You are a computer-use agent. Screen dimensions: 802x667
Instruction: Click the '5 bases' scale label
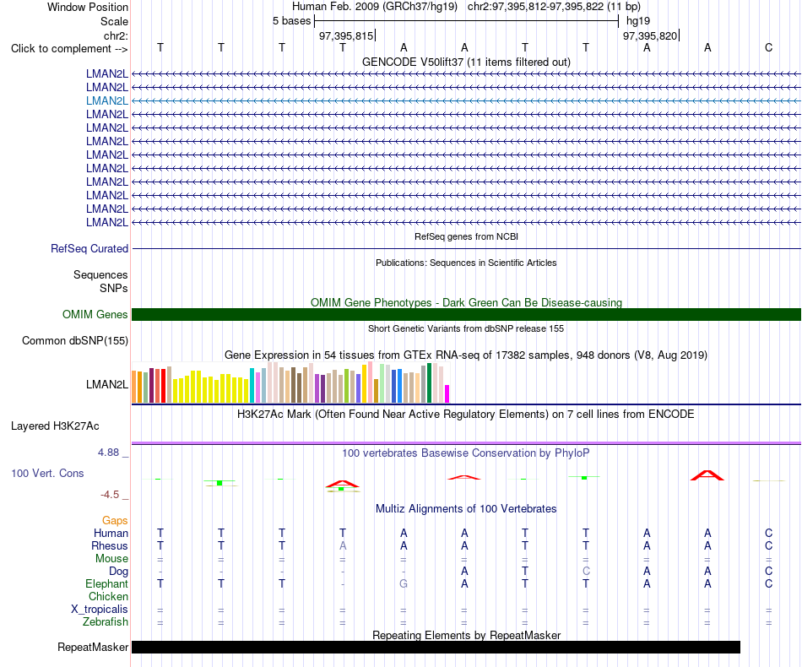(291, 21)
